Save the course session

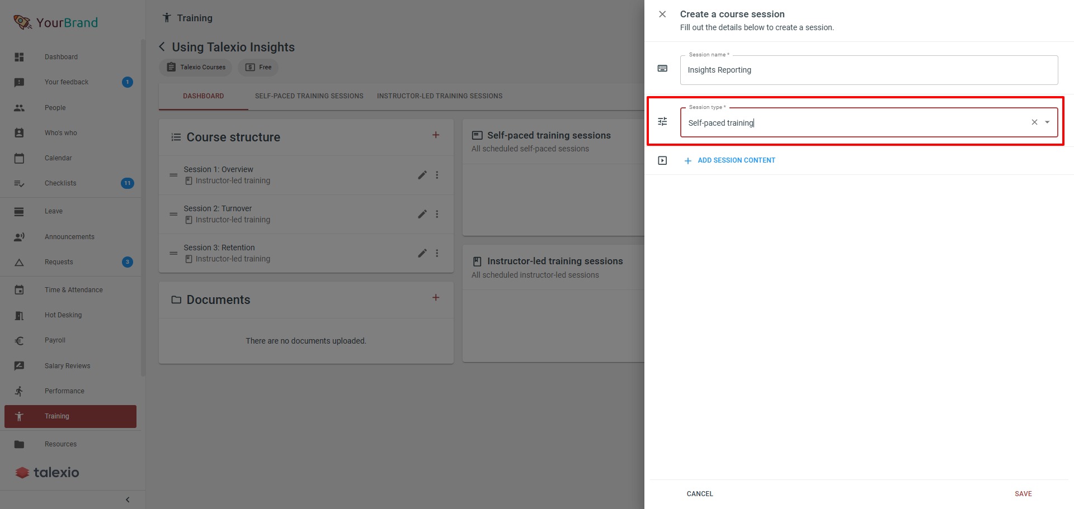tap(1023, 494)
